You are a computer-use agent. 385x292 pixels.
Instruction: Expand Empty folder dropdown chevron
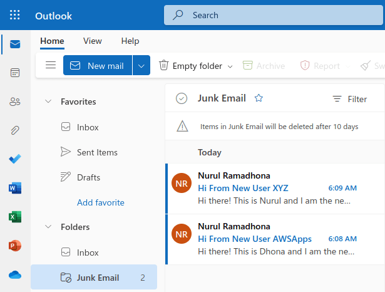coord(230,66)
